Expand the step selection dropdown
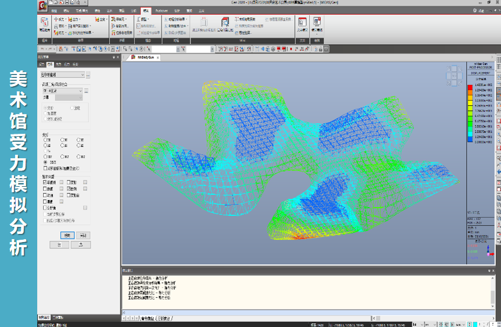 click(x=69, y=97)
